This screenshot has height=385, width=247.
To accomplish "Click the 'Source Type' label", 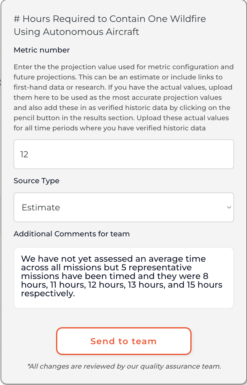I will [x=36, y=181].
